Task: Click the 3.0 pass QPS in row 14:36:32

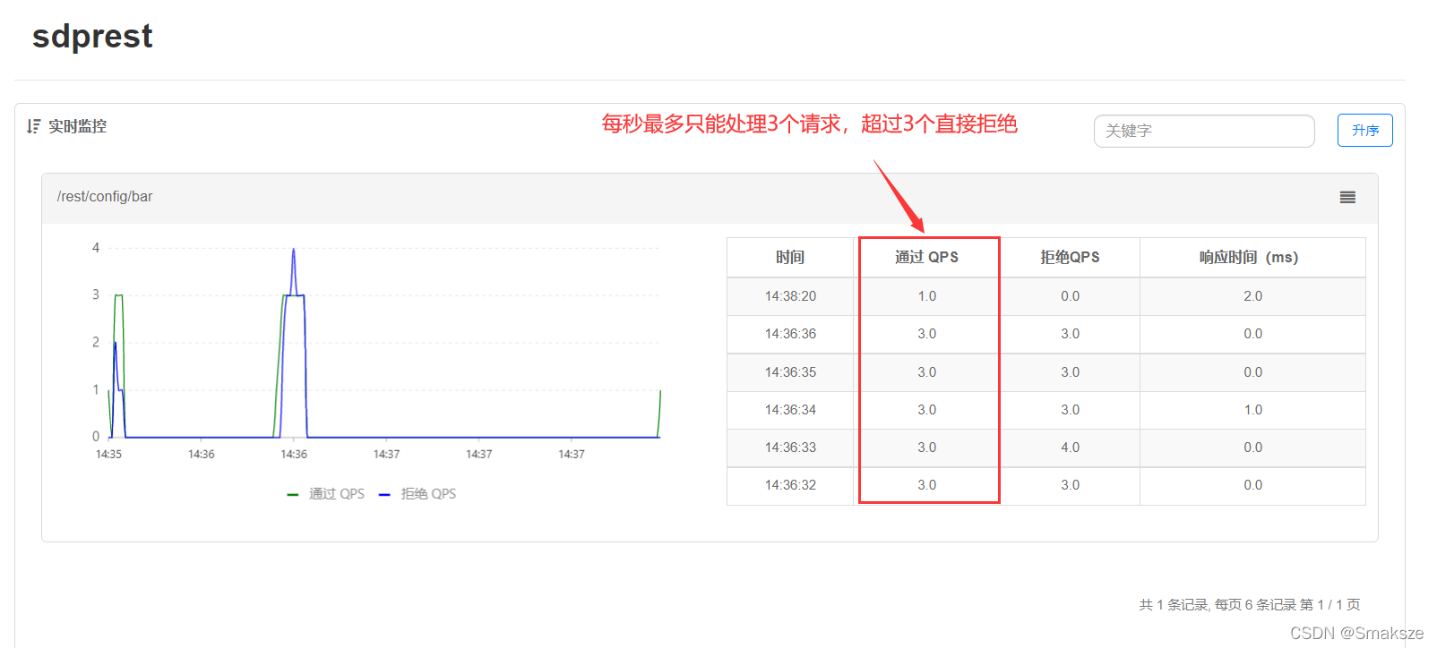Action: [x=926, y=485]
